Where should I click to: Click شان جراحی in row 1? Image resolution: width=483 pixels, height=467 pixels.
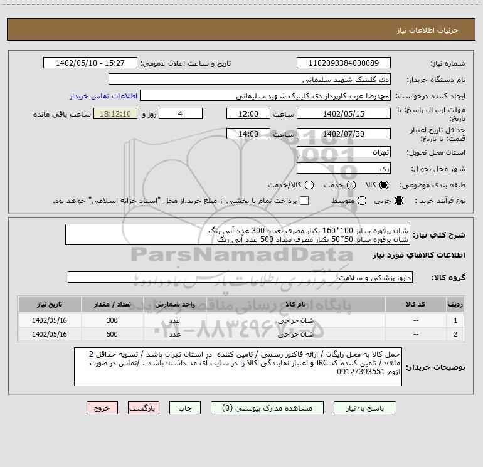point(295,320)
